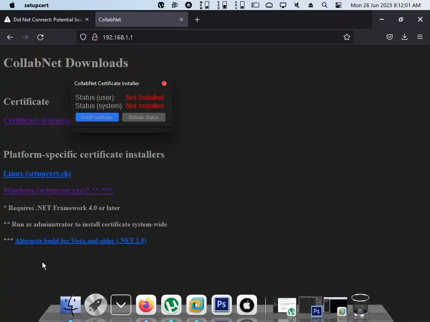Click the muted volume icon

click(297, 5)
